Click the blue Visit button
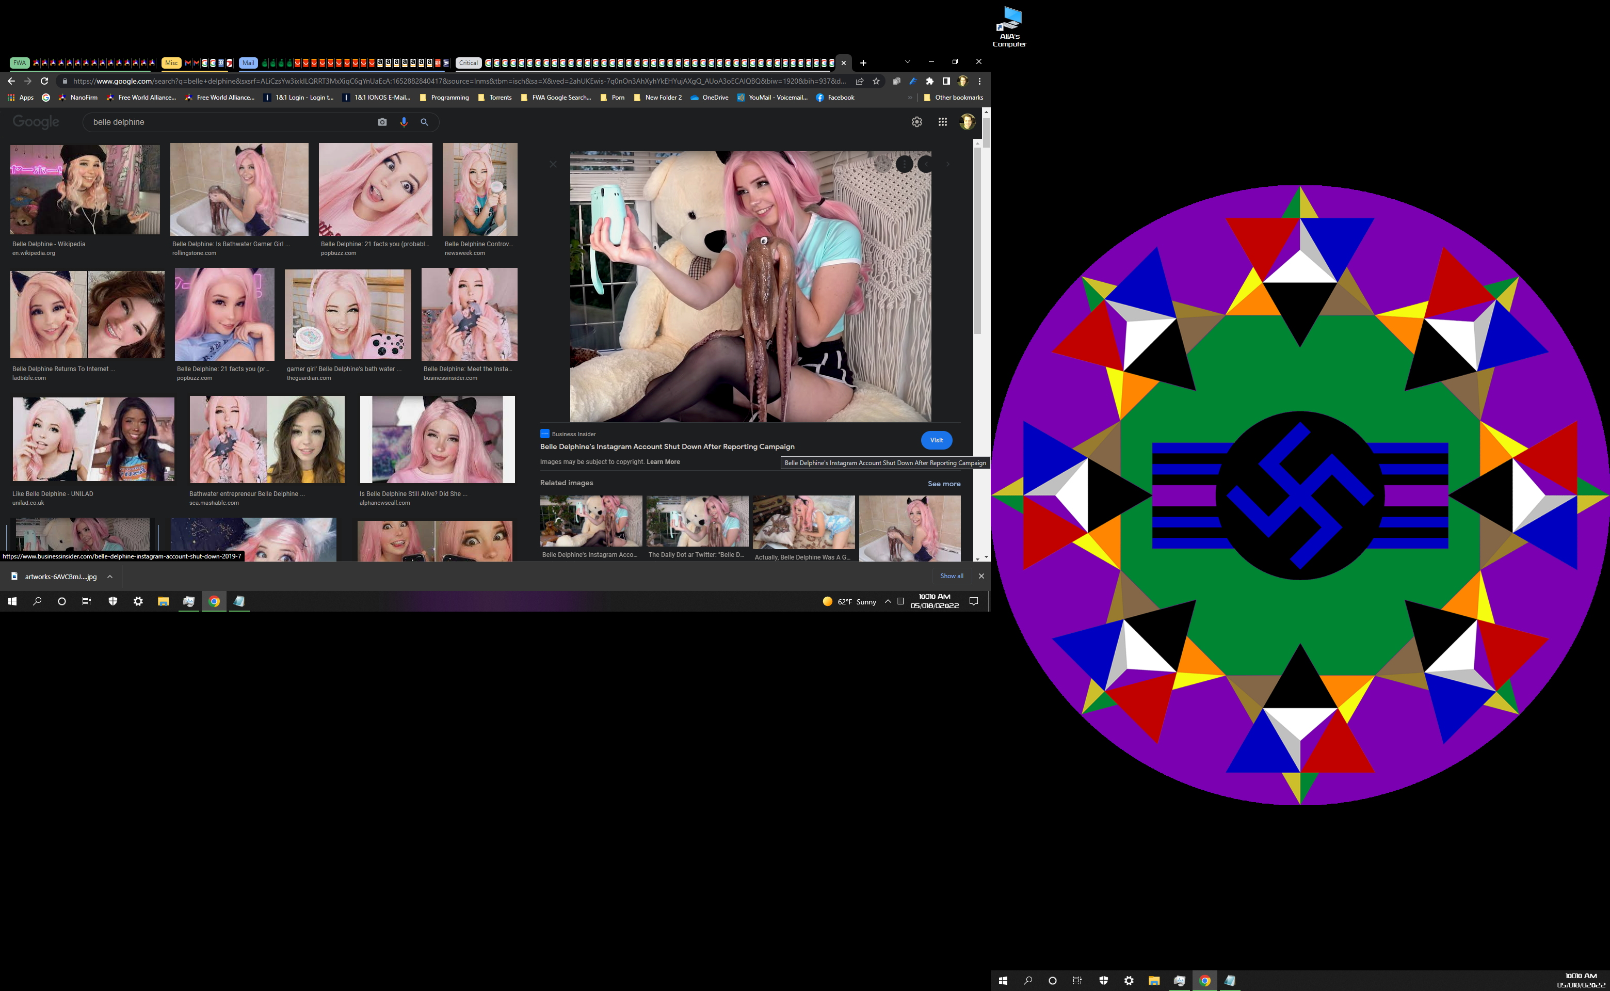Image resolution: width=1610 pixels, height=991 pixels. point(936,440)
